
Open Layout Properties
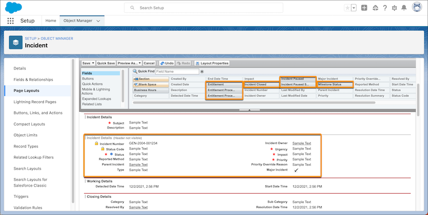coord(212,63)
